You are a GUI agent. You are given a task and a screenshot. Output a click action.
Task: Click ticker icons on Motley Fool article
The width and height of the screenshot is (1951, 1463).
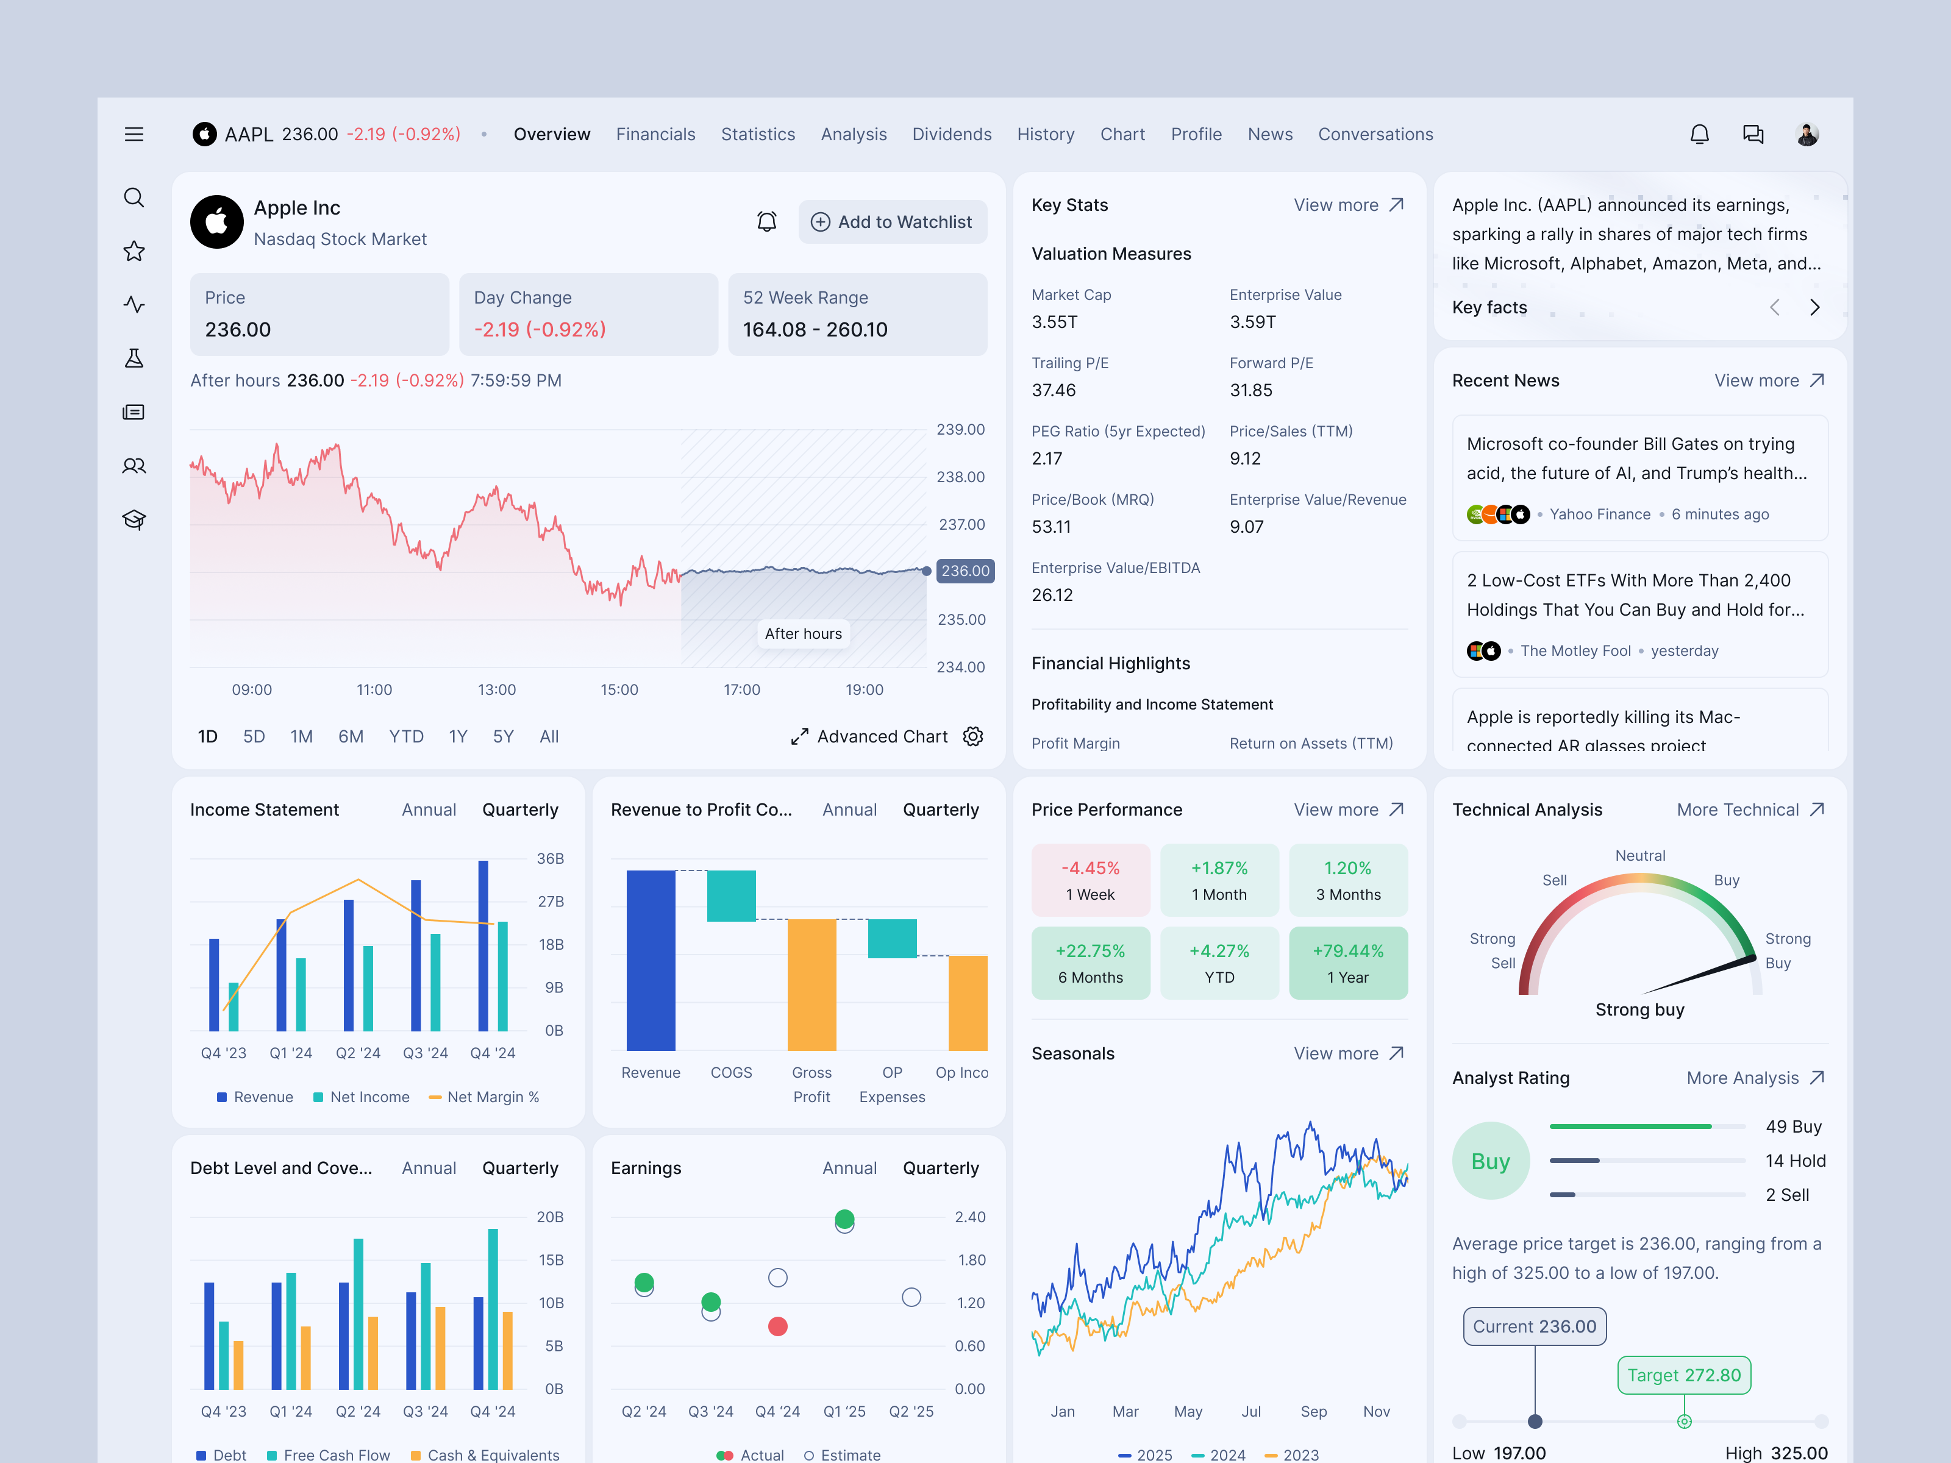1483,651
